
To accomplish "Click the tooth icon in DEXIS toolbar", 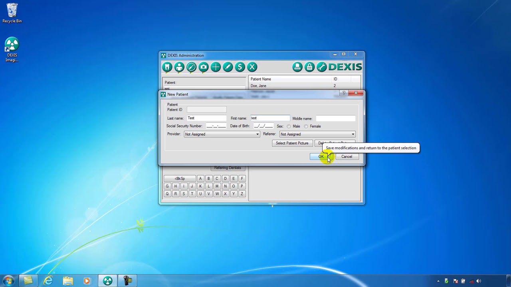I will tap(167, 67).
